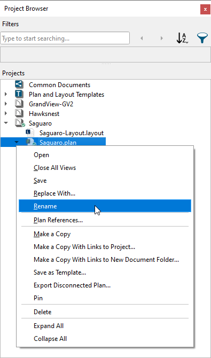The width and height of the screenshot is (211, 358).
Task: Choose Expand All
Action: pos(105,326)
